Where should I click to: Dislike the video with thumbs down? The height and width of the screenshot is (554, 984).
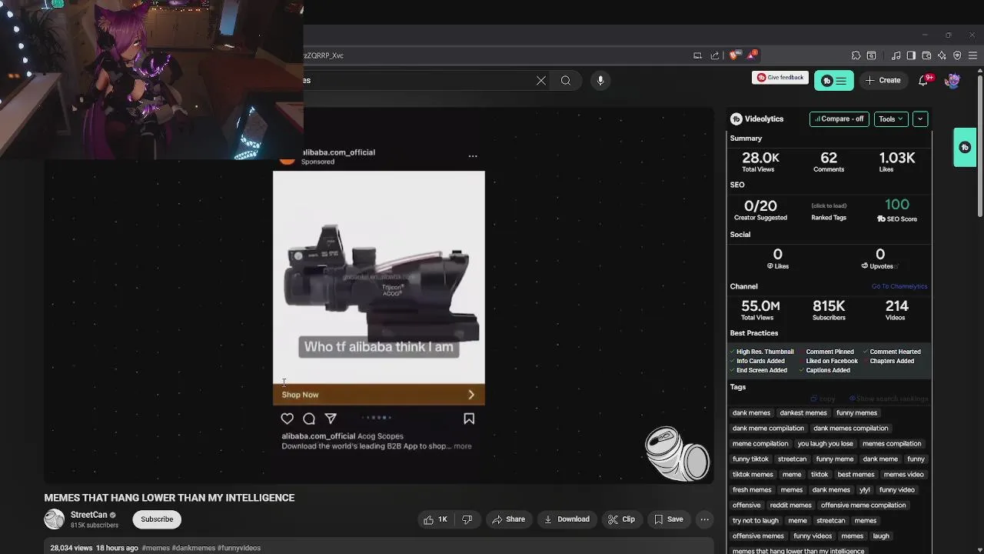[467, 519]
